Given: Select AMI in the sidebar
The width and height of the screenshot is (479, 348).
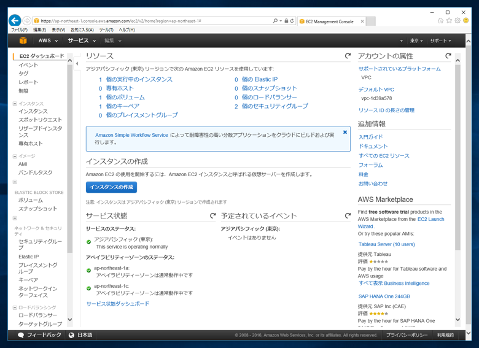Looking at the screenshot, I should pyautogui.click(x=23, y=164).
